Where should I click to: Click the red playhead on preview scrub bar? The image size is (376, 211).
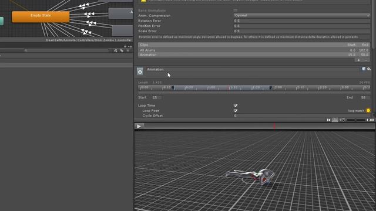coord(274,127)
